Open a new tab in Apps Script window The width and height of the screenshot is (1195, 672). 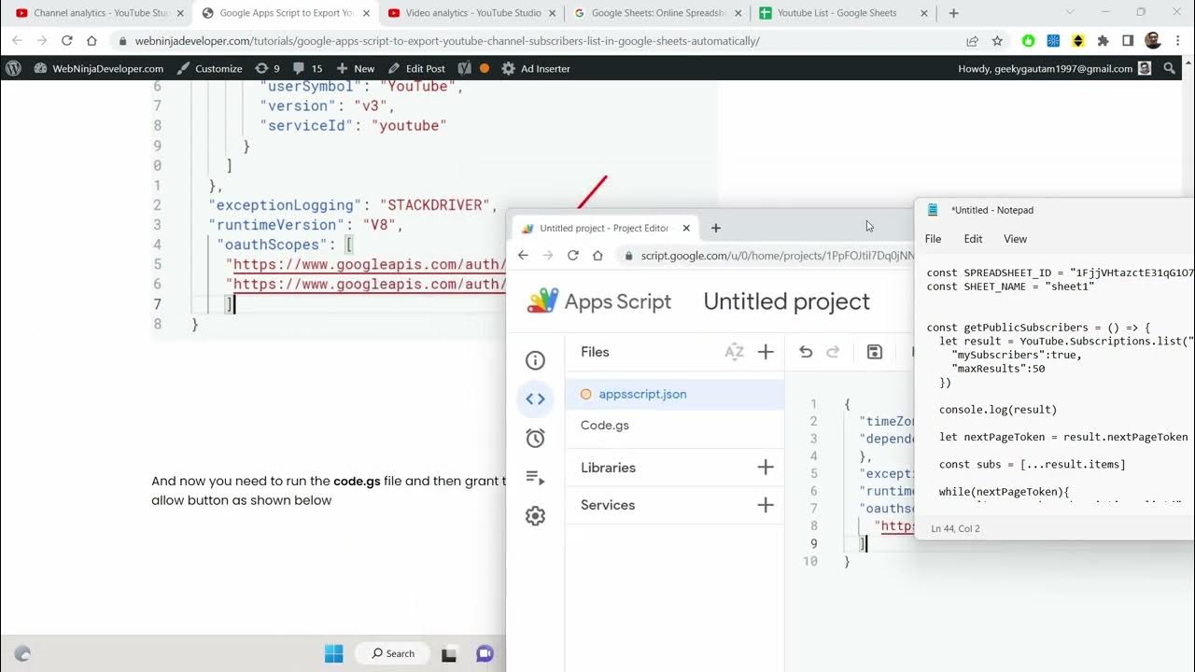click(716, 228)
